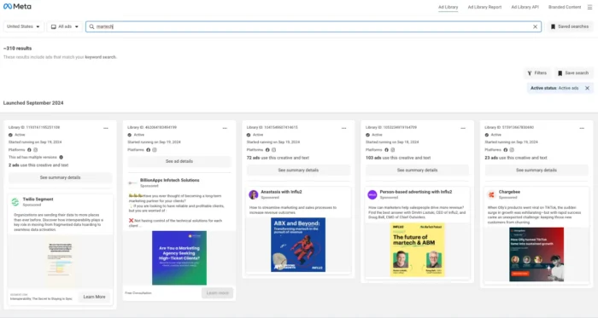This screenshot has width=598, height=318.
Task: See summary details for the Twilio Segment ad
Action: [61, 177]
